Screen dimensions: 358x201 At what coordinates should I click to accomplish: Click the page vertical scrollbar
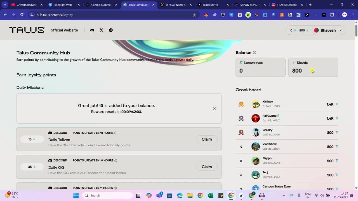point(356,30)
